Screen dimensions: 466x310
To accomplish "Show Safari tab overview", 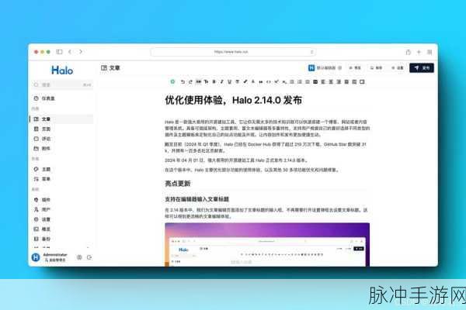I will [429, 52].
